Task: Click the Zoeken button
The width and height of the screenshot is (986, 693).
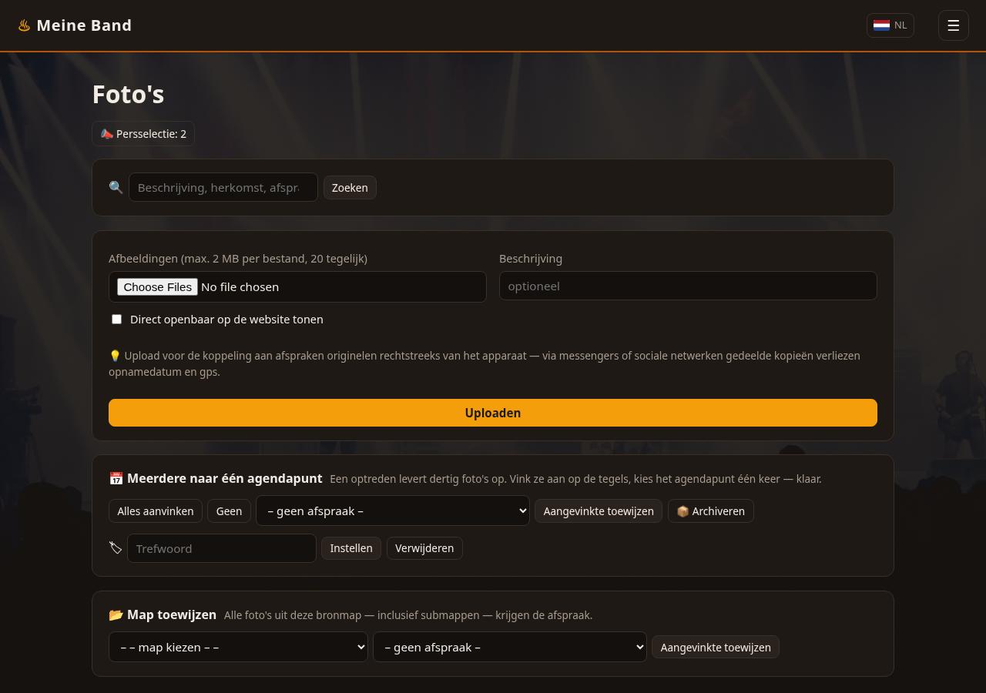Action: pyautogui.click(x=350, y=187)
